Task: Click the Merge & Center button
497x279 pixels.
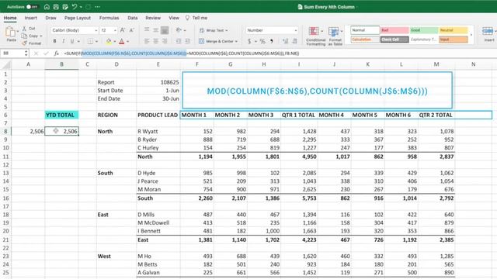Action: (217, 41)
